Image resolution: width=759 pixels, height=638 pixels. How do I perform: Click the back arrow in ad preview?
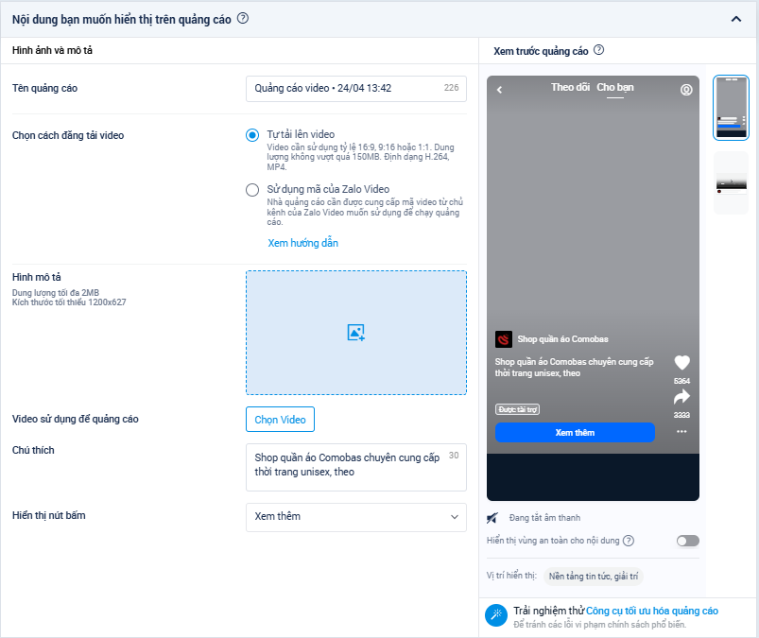click(499, 90)
